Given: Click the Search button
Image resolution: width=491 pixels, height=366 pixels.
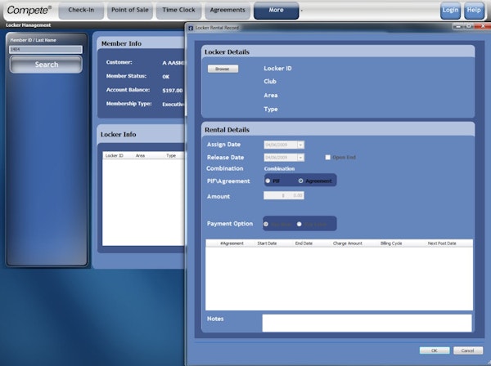Looking at the screenshot, I should (x=46, y=65).
